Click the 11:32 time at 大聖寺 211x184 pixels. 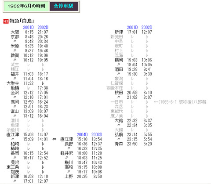(29, 83)
